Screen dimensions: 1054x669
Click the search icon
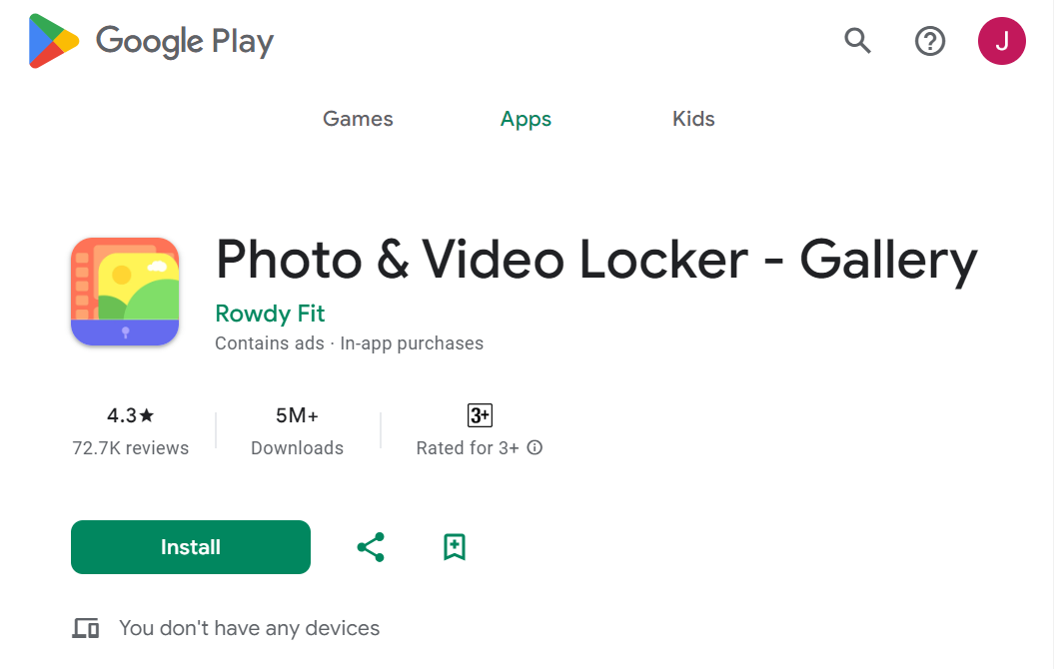coord(857,41)
